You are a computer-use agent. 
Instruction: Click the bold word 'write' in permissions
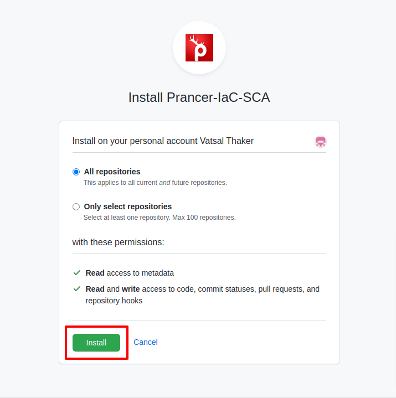(x=131, y=289)
